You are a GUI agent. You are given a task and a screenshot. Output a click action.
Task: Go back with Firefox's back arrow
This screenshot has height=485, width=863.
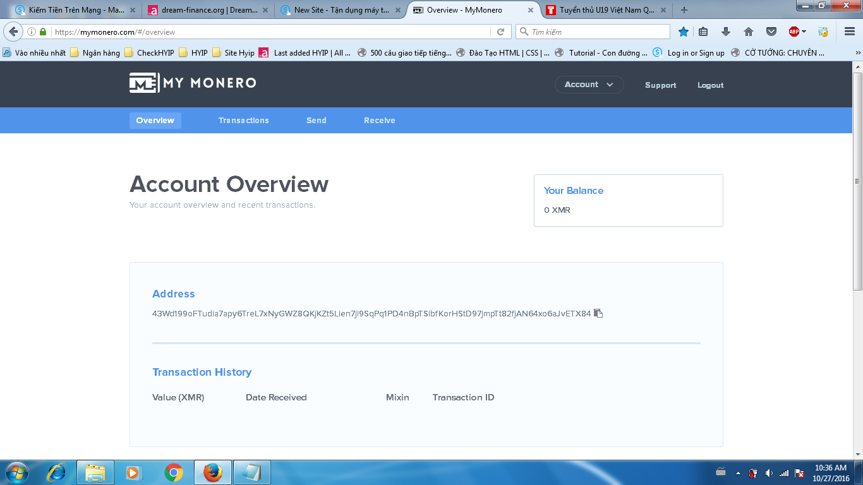pyautogui.click(x=13, y=32)
